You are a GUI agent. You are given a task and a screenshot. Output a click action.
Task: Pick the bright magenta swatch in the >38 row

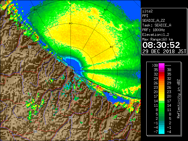click(x=162, y=66)
